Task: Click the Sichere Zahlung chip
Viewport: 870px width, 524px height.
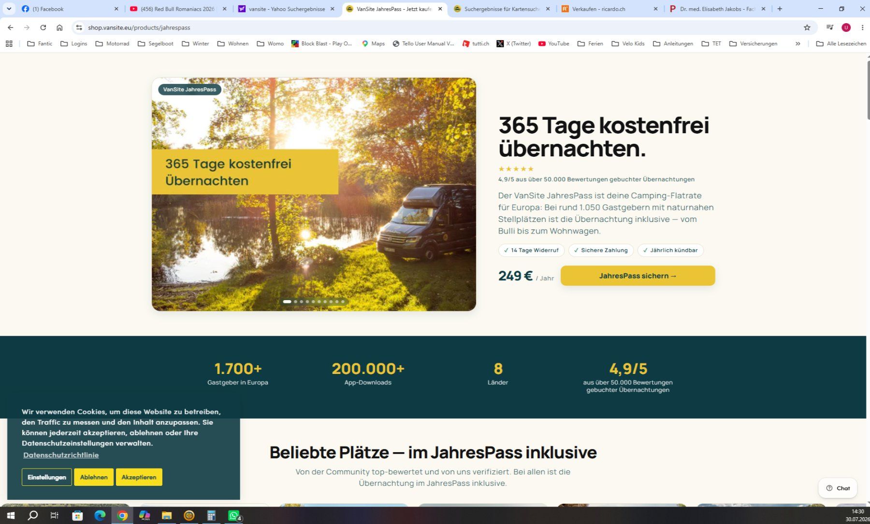Action: pos(600,250)
